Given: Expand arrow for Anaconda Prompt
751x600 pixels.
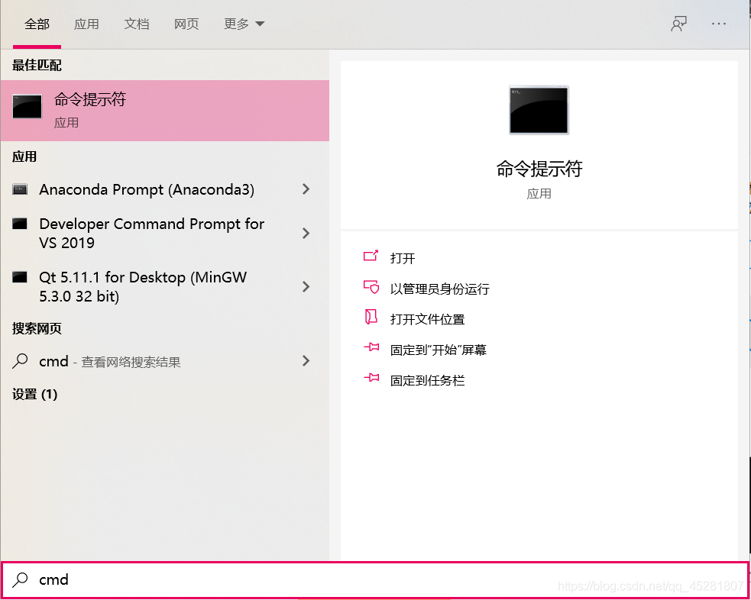Looking at the screenshot, I should click(x=306, y=189).
